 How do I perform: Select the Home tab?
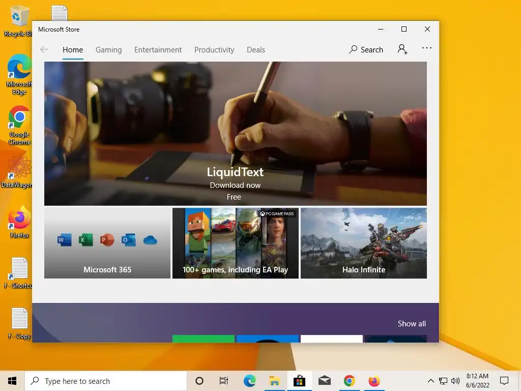[x=73, y=50]
